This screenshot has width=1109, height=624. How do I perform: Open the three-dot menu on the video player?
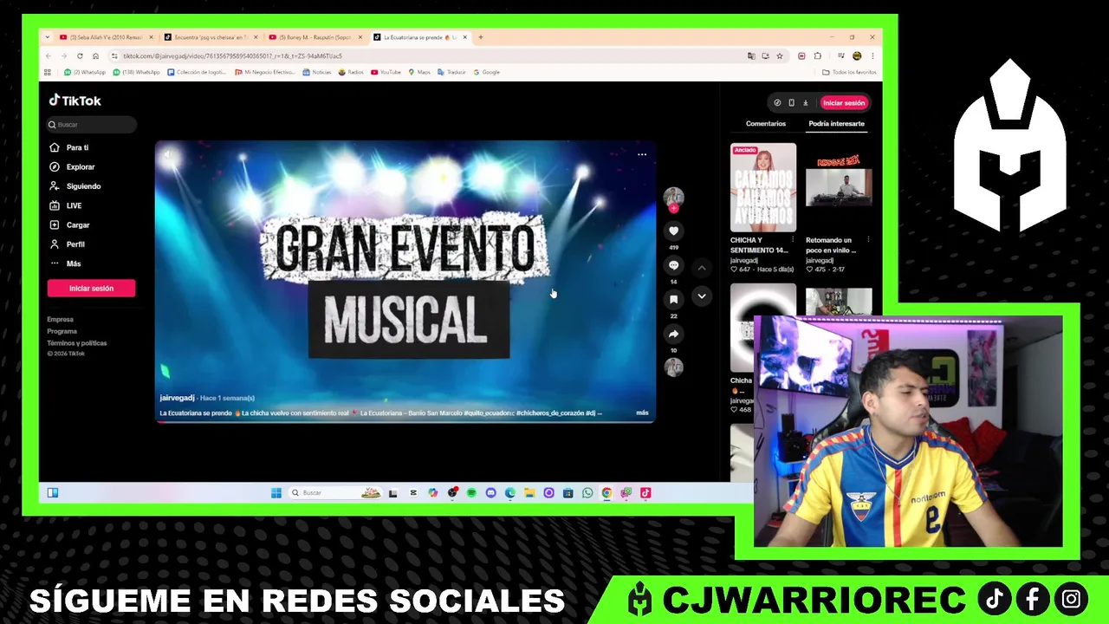click(642, 154)
